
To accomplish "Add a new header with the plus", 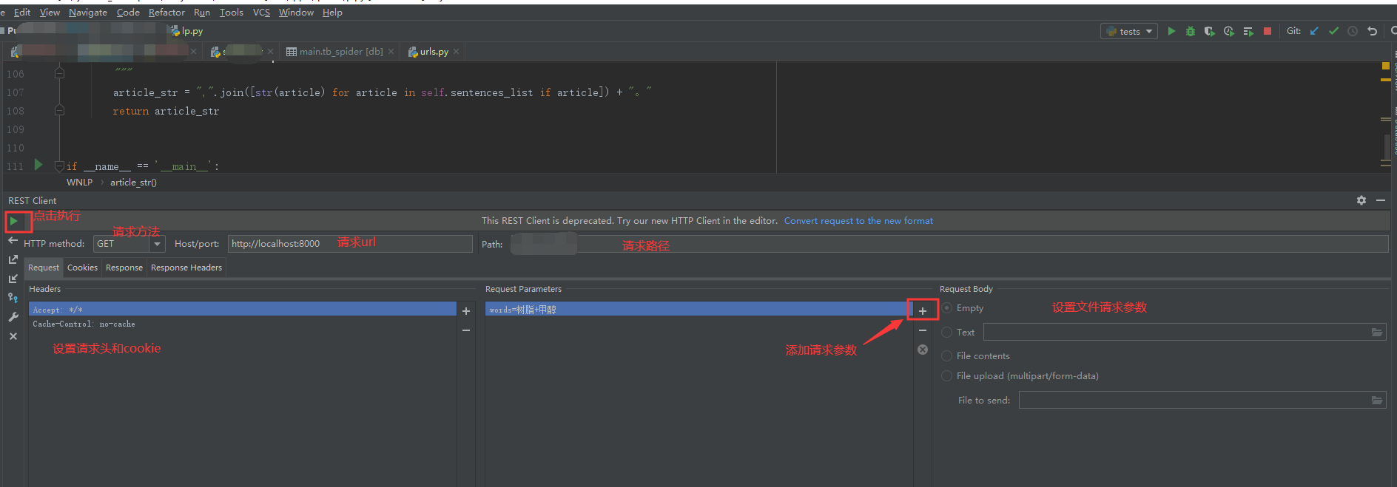I will click(x=466, y=311).
